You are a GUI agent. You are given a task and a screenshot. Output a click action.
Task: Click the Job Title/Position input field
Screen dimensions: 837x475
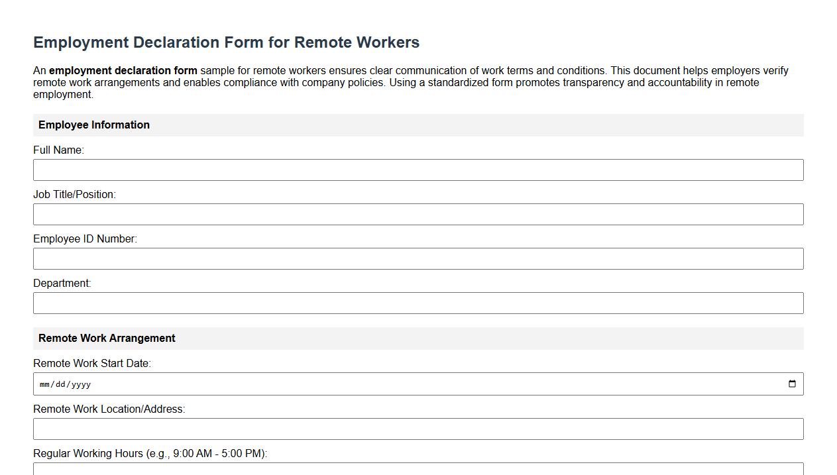pos(418,214)
